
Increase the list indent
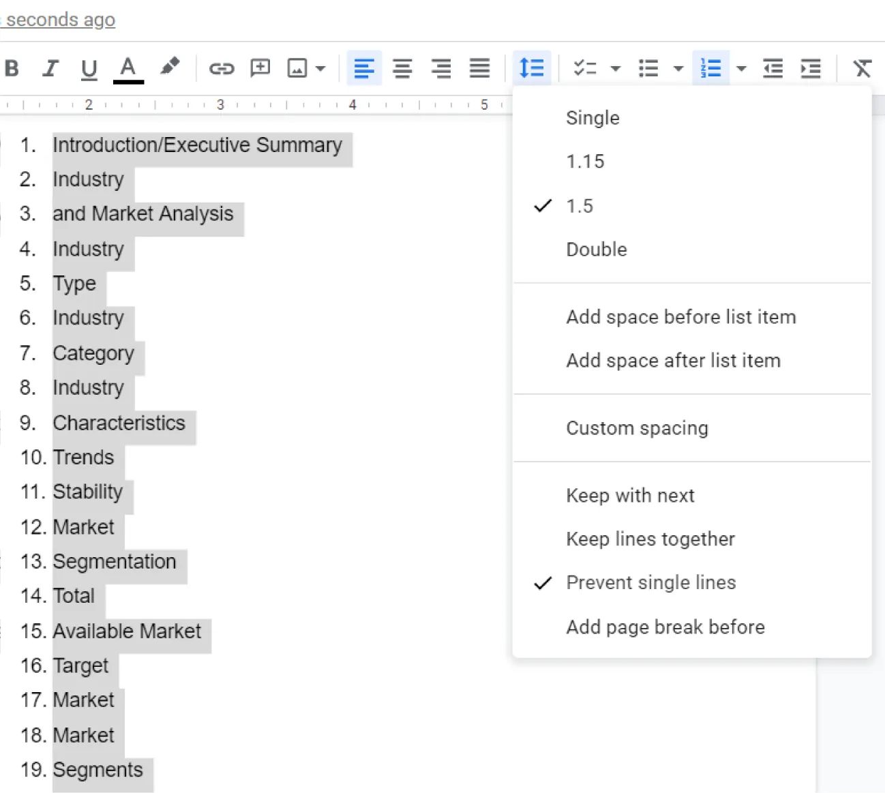pyautogui.click(x=811, y=68)
